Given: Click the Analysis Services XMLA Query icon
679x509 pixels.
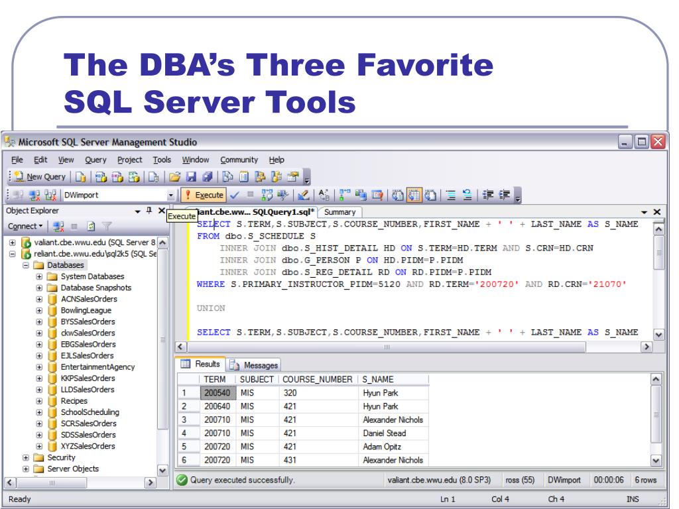Looking at the screenshot, I should [x=134, y=176].
